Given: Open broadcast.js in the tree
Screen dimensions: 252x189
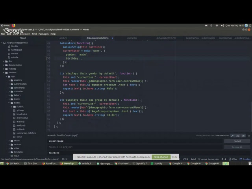Looking at the screenshot, I should pos(22,114).
